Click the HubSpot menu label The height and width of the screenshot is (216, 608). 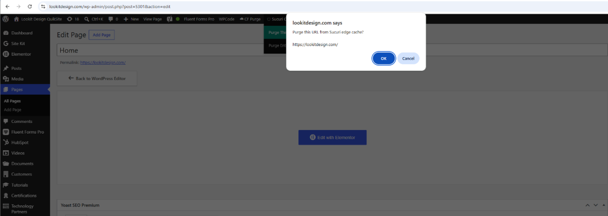coord(20,143)
